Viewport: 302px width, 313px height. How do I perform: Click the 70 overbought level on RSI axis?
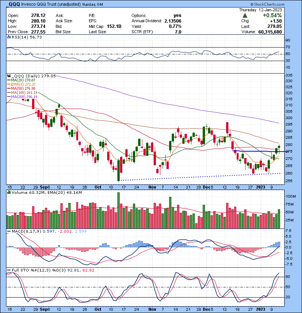(288, 47)
